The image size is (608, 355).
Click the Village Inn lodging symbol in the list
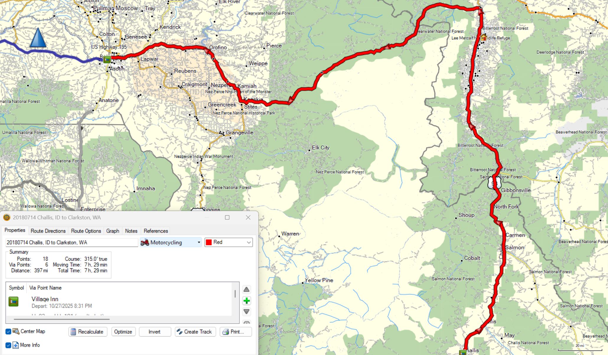click(13, 301)
